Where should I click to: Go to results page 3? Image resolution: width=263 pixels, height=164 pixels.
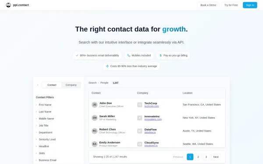pyautogui.click(x=206, y=157)
